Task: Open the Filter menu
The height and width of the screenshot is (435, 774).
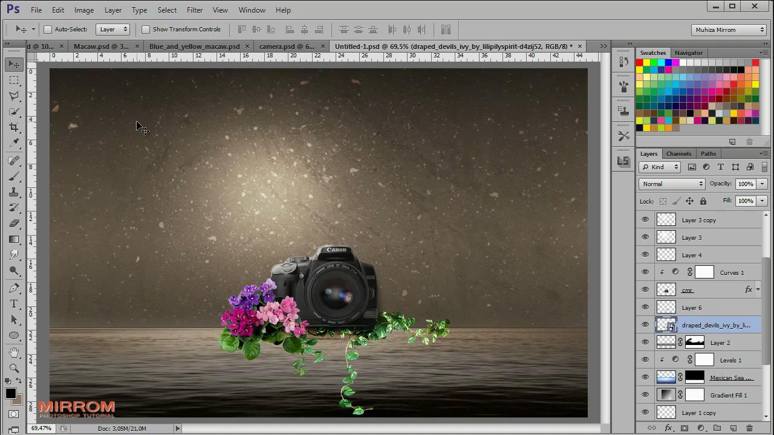Action: tap(195, 10)
